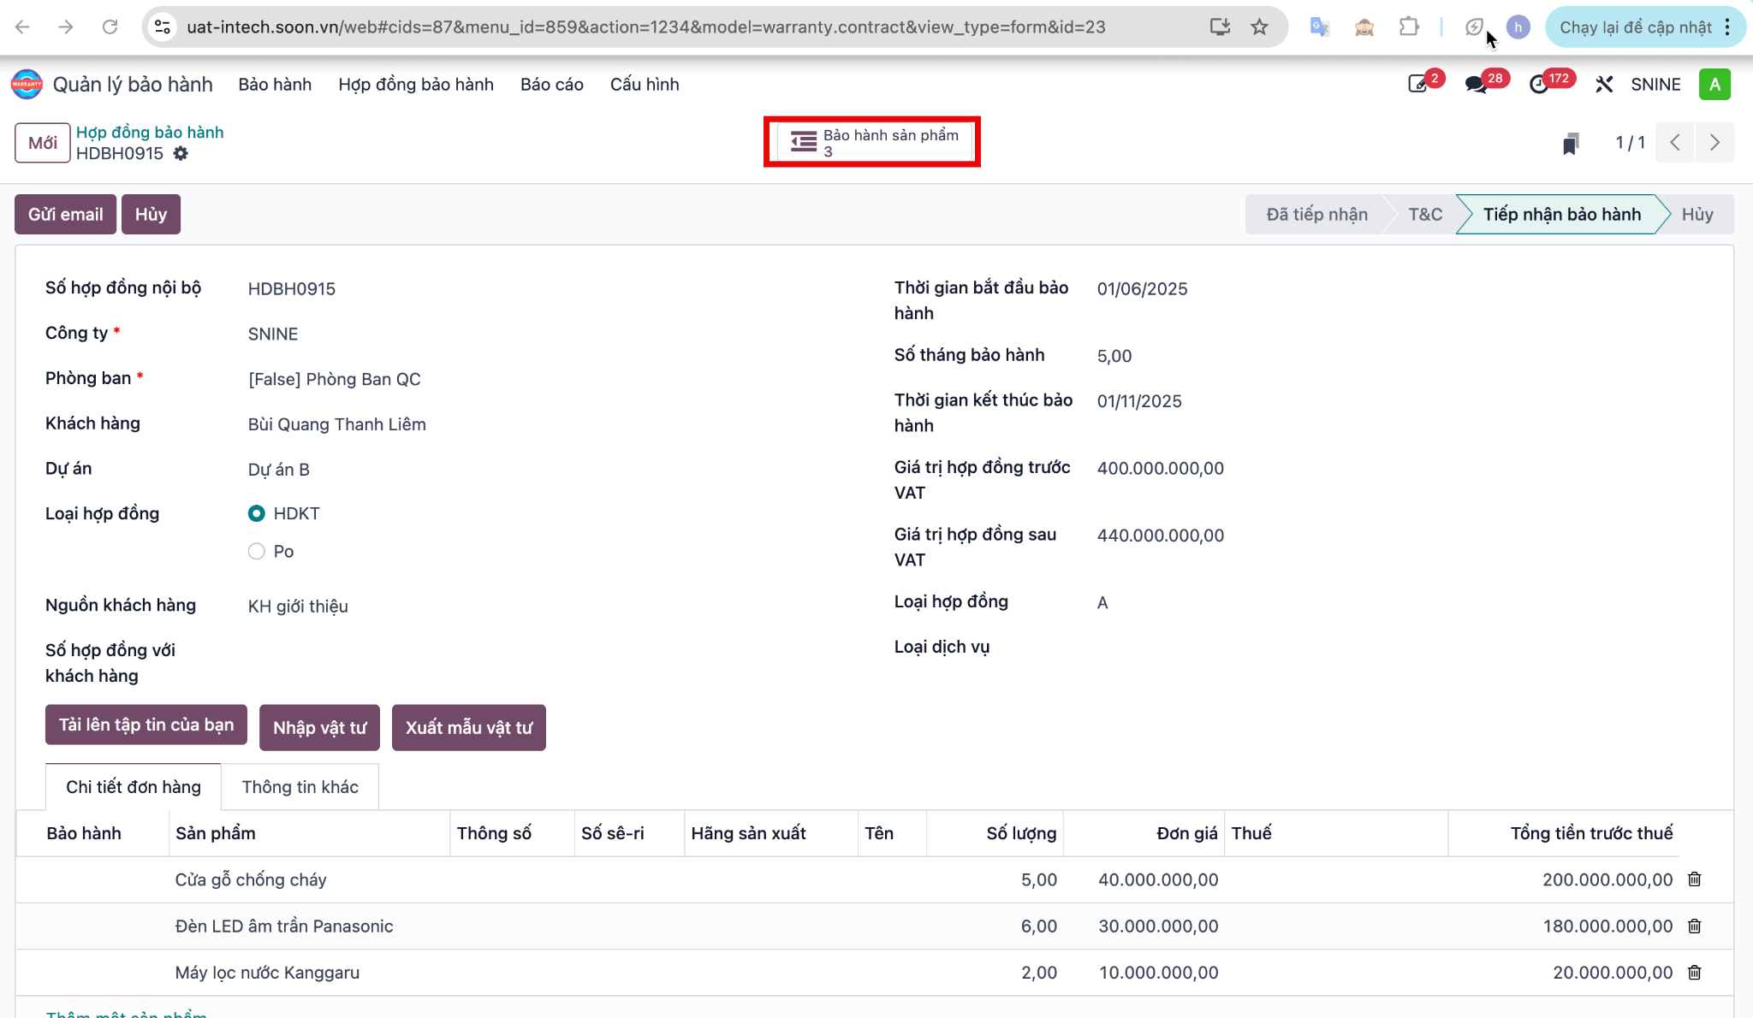
Task: Reload the page with refresh icon
Action: click(x=110, y=27)
